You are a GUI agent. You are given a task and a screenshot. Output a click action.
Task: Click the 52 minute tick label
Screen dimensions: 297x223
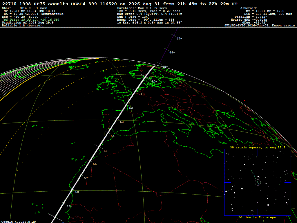(x=132, y=108)
